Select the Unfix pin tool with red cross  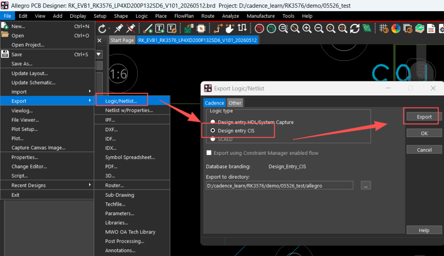(131, 28)
